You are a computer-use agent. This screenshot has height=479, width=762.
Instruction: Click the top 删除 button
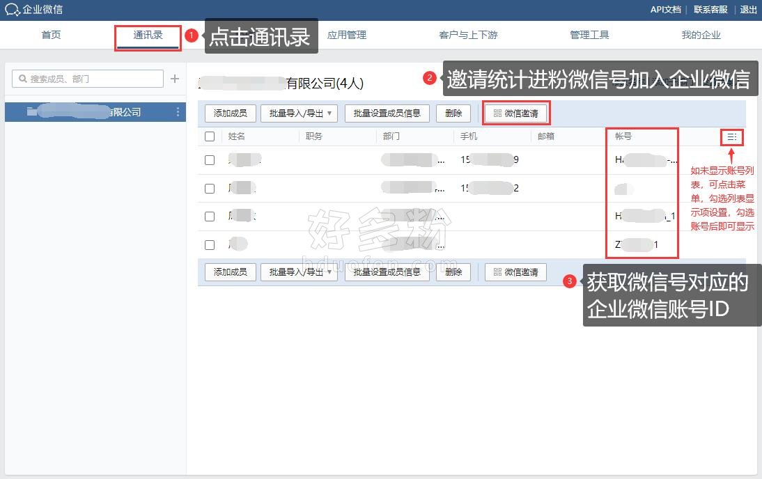[x=453, y=113]
